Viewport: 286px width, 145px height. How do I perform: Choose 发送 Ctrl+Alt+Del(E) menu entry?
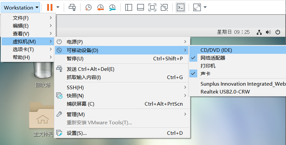[122, 69]
